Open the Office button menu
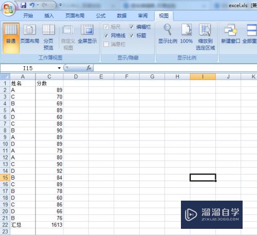The image size is (257, 235). pyautogui.click(x=8, y=8)
